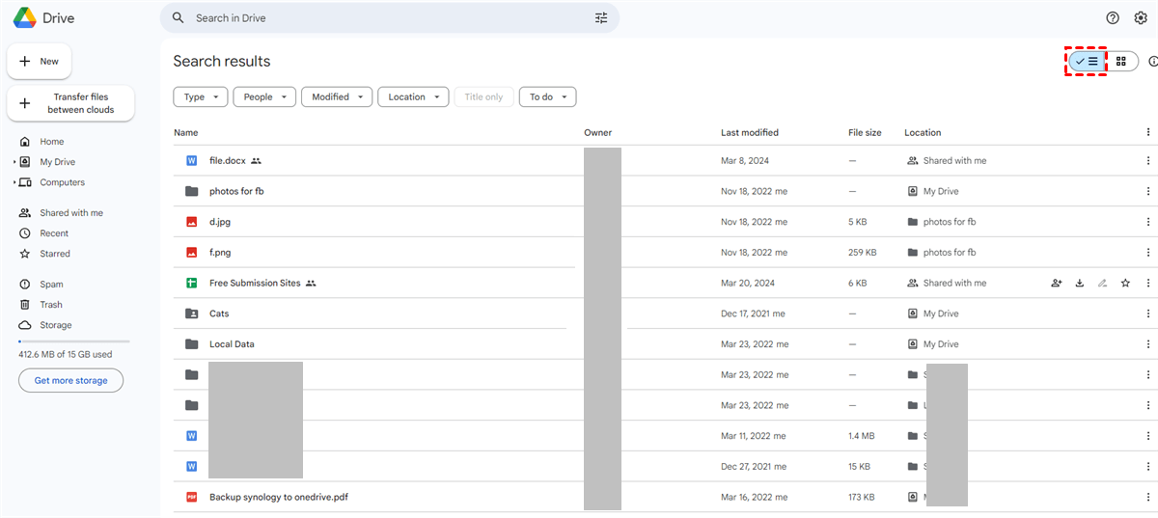Expand the My Drive tree arrow

[14, 162]
